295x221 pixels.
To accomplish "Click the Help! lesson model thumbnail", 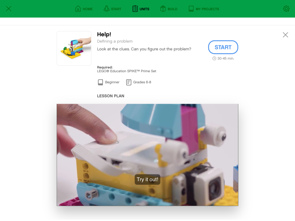I will [74, 48].
